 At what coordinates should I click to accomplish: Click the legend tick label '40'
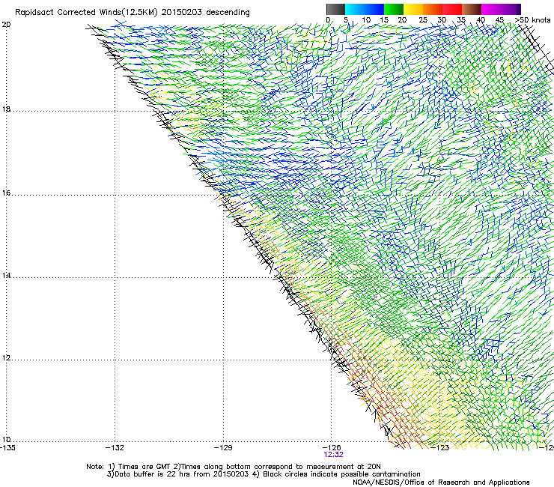click(x=481, y=20)
